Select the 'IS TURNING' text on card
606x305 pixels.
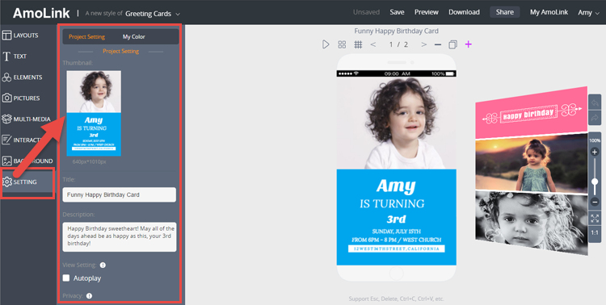(x=392, y=203)
